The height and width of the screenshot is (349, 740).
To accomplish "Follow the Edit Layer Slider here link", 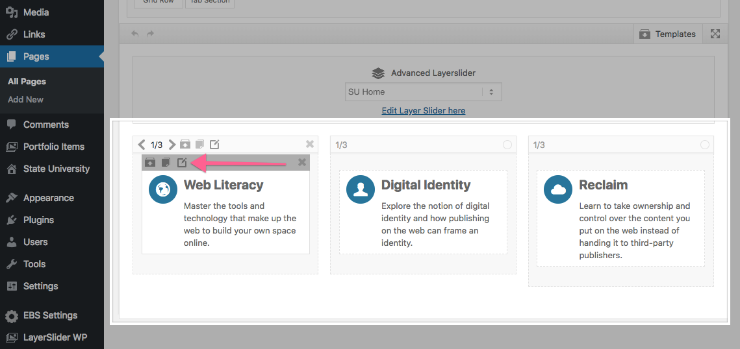I will click(x=424, y=111).
